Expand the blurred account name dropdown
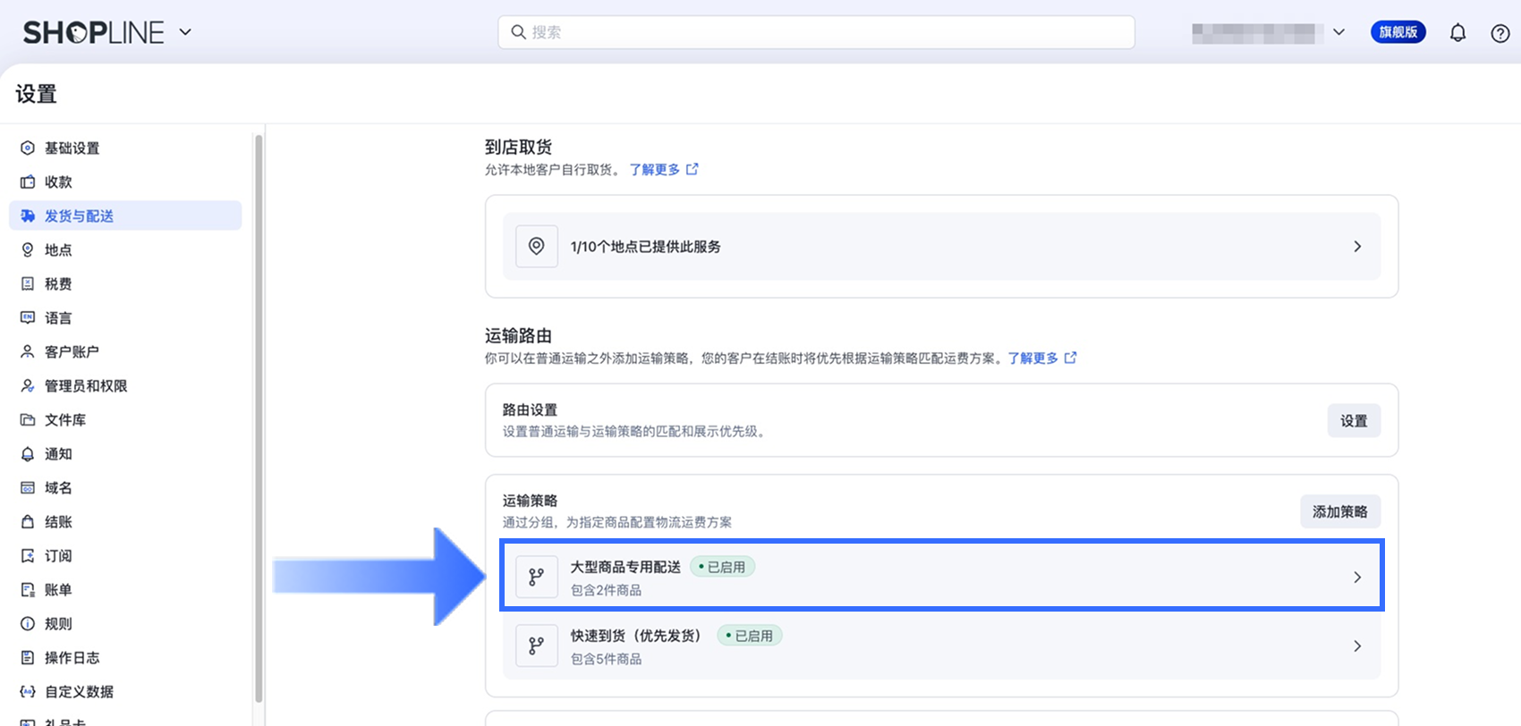1521x726 pixels. pos(1338,32)
